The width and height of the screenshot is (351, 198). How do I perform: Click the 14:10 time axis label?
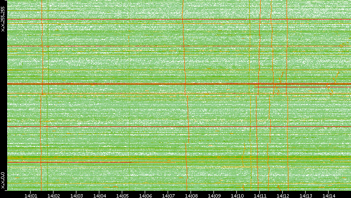[237, 196]
